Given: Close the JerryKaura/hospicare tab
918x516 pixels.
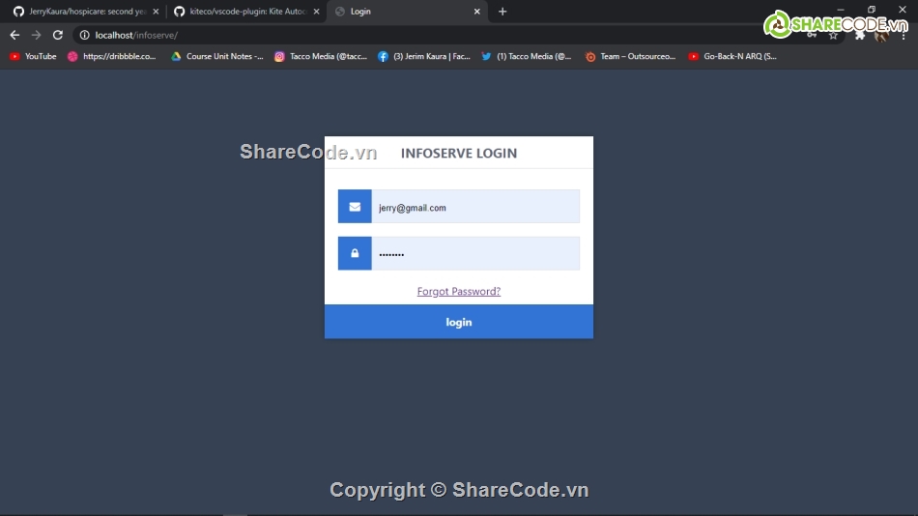Looking at the screenshot, I should pyautogui.click(x=156, y=12).
